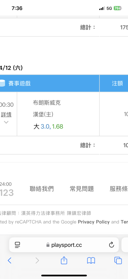Open the 詳情 details link

6,115
